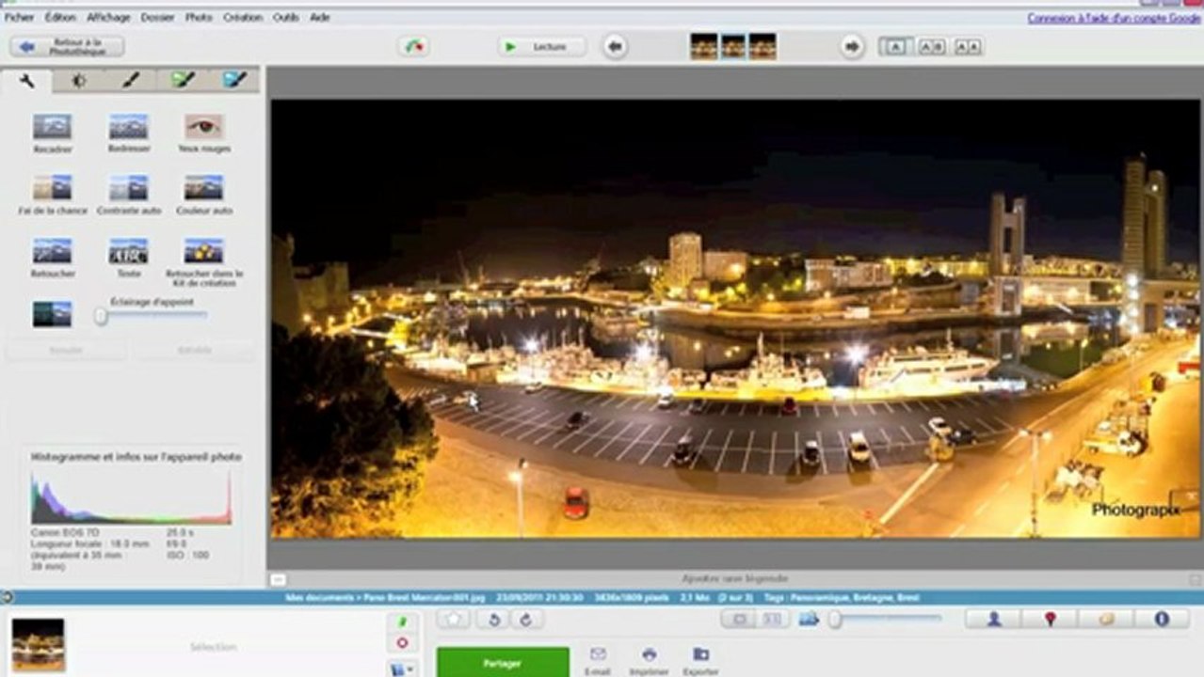Switch to side-by-side view button
Image resolution: width=1204 pixels, height=677 pixels.
tap(772, 619)
